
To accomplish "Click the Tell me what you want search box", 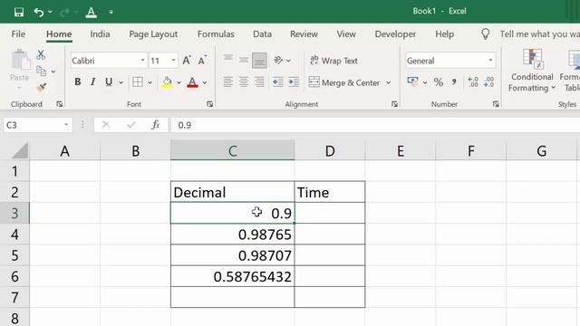I will click(x=539, y=34).
